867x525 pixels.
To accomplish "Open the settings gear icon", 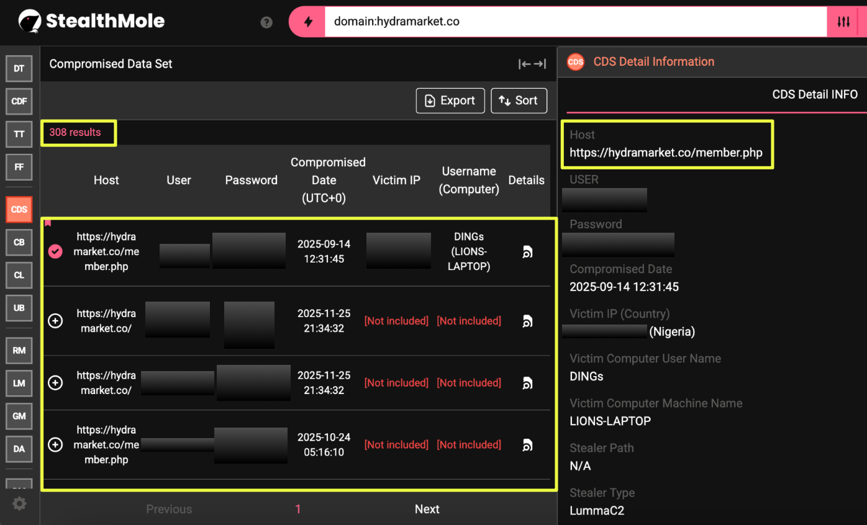I will tap(19, 503).
